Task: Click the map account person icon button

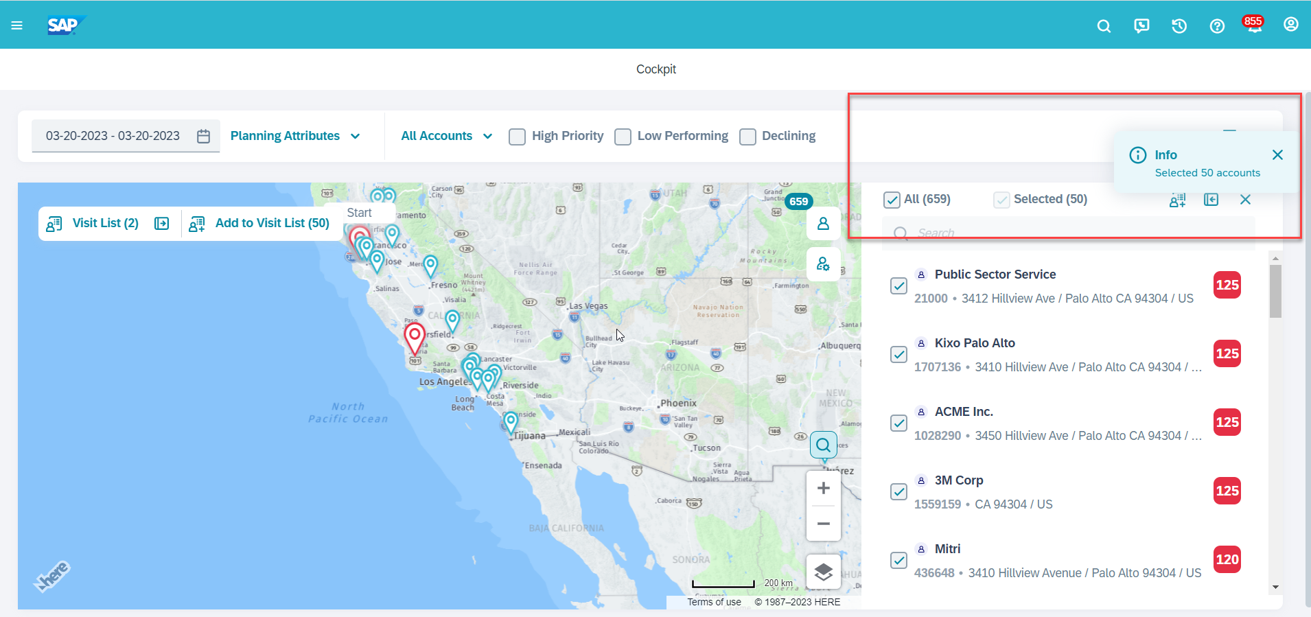Action: pyautogui.click(x=824, y=224)
